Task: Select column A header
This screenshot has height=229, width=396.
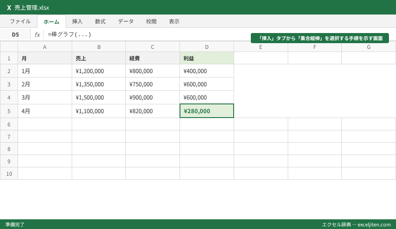Action: pyautogui.click(x=45, y=47)
